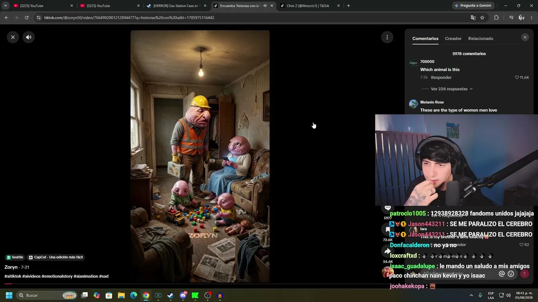This screenshot has width=538, height=302.
Task: Click the microphone tray icon
Action: (480, 295)
